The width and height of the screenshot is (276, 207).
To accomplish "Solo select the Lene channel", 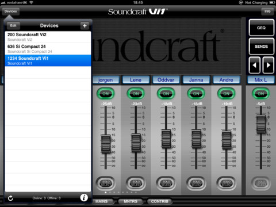I will coord(136,183).
